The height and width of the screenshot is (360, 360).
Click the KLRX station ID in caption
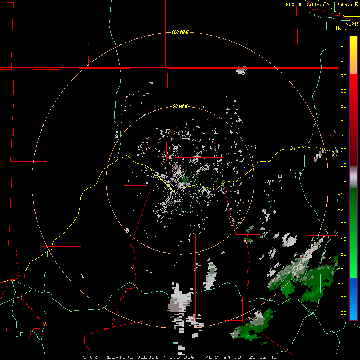click(212, 357)
